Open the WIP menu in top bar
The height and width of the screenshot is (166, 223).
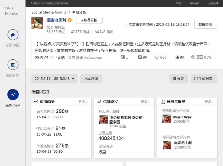(x=179, y=3)
